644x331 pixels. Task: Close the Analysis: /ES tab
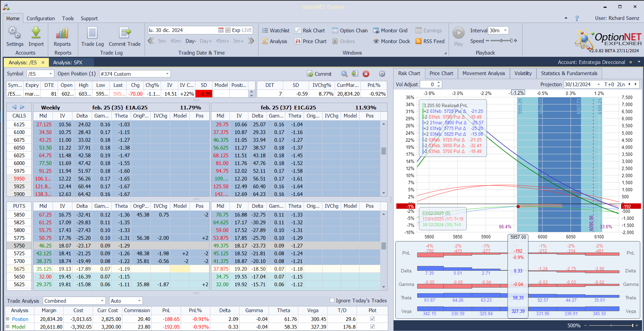(x=43, y=63)
